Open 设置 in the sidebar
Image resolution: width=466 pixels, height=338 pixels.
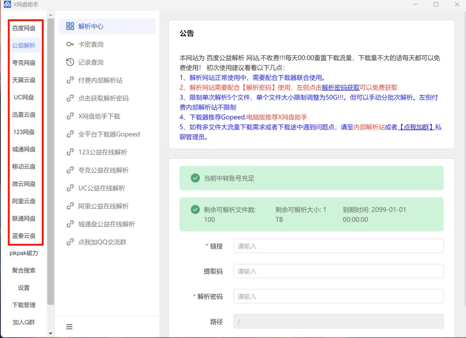coord(24,288)
